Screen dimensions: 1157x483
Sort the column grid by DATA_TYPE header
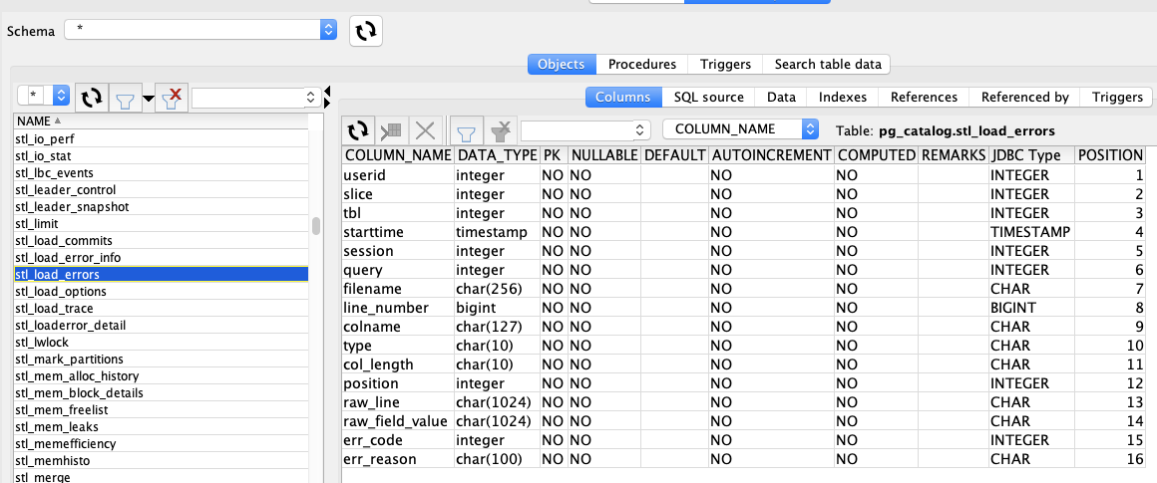497,155
